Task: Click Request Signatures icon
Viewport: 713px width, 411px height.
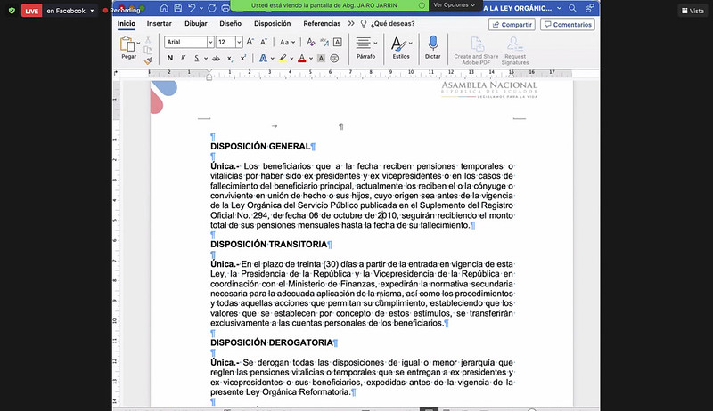Action: click(515, 51)
